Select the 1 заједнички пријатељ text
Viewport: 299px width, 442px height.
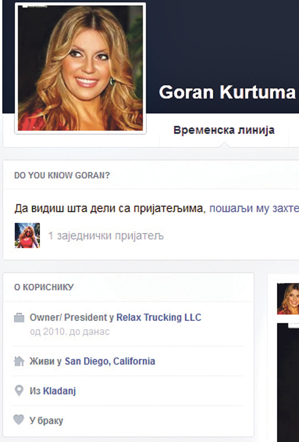[106, 236]
